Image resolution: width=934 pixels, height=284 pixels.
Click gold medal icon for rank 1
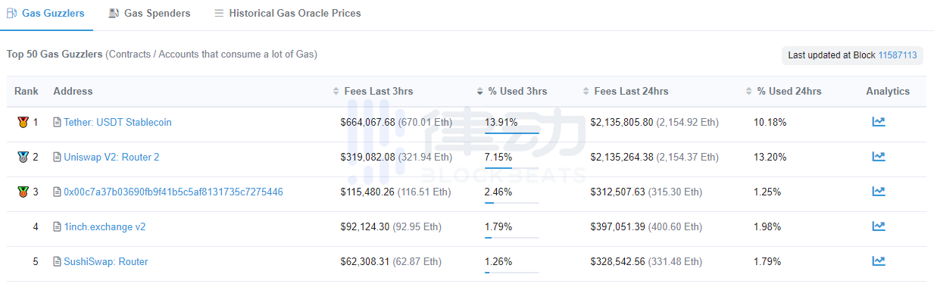23,122
